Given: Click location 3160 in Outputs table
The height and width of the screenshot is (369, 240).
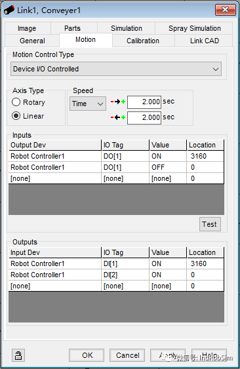Looking at the screenshot, I should click(x=205, y=263).
